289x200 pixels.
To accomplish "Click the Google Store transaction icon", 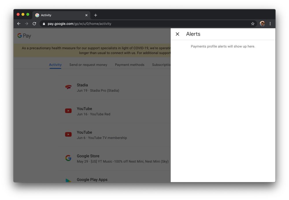I will coord(68,158).
